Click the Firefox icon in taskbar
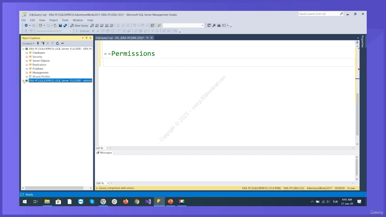The width and height of the screenshot is (386, 217). (125, 202)
